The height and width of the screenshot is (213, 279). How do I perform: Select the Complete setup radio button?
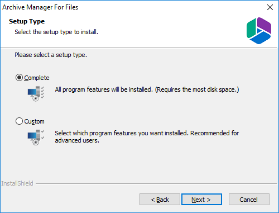(19, 78)
